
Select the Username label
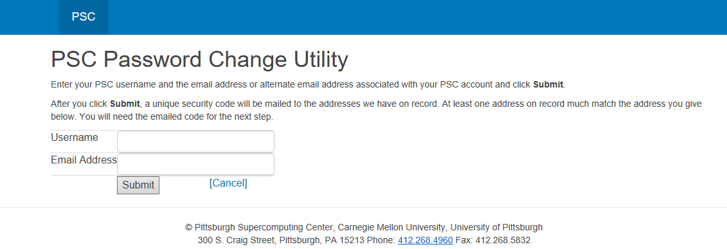click(x=75, y=138)
